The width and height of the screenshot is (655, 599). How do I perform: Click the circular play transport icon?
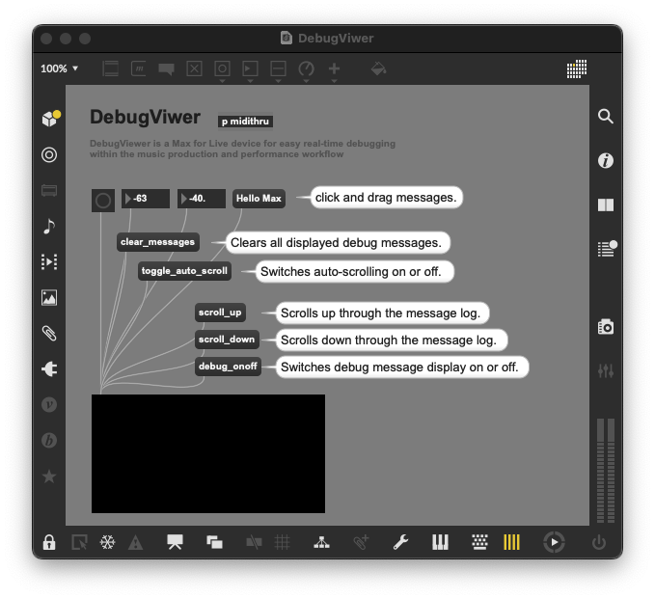click(x=554, y=542)
